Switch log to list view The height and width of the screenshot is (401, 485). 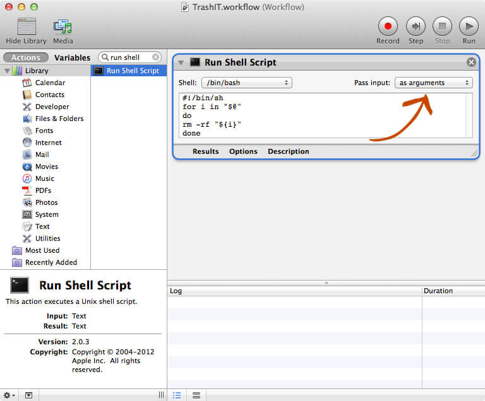tap(177, 395)
